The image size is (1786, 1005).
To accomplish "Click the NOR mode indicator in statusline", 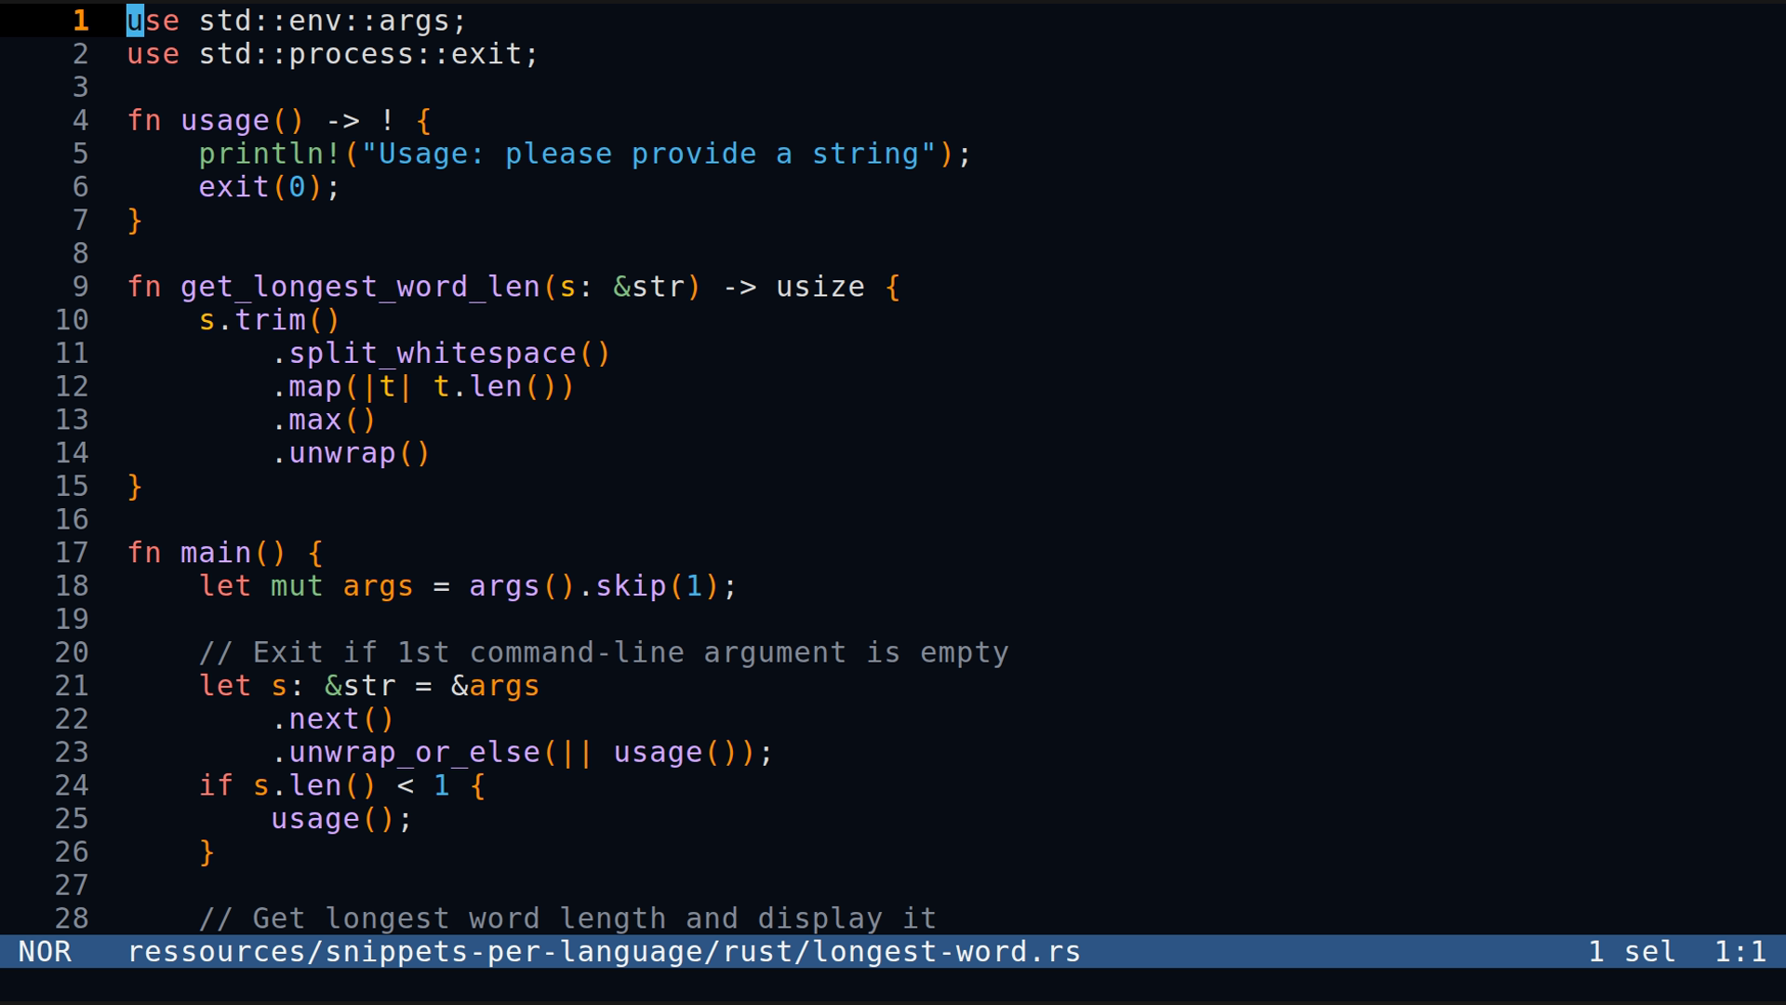I will (x=45, y=952).
